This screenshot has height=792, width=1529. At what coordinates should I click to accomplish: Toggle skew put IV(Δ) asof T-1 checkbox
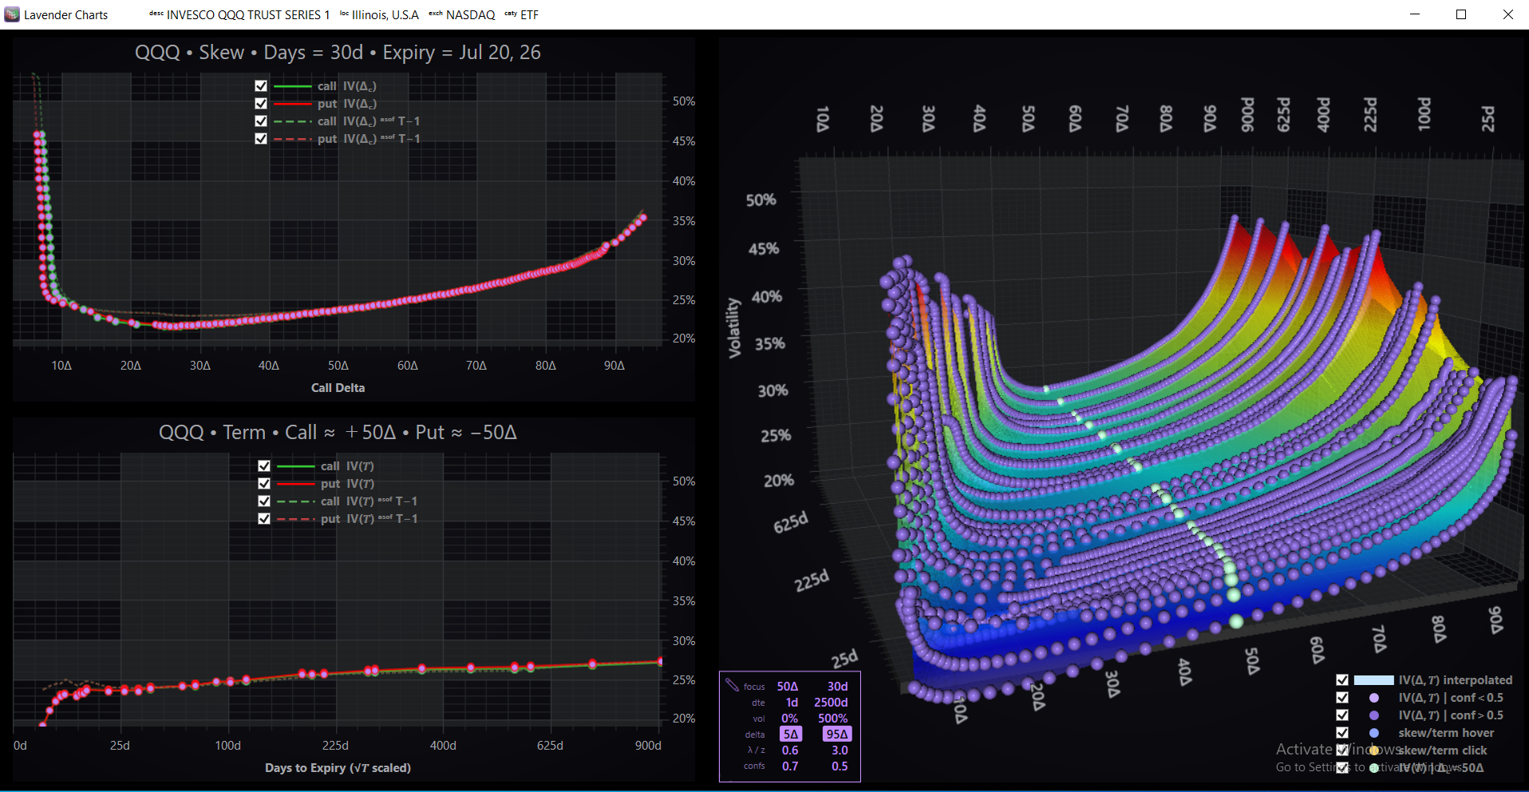coord(261,139)
